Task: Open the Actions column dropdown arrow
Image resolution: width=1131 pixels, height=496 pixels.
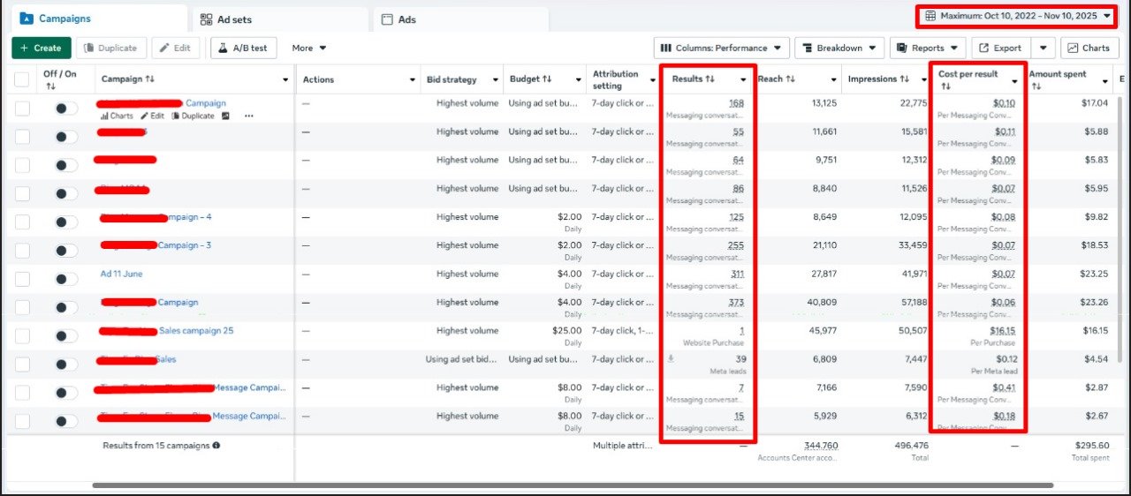Action: tap(413, 80)
